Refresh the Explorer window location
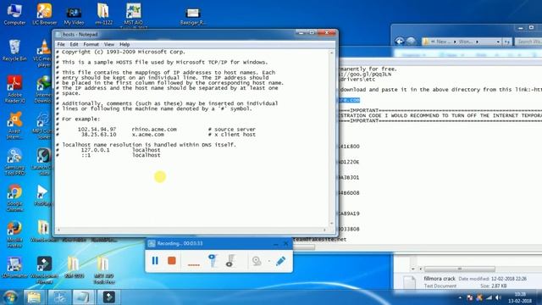 (506, 42)
